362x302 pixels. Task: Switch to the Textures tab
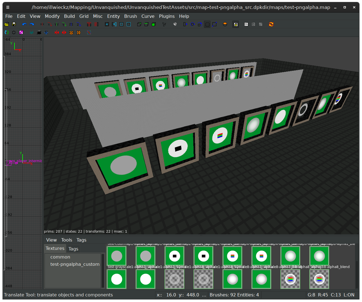click(x=55, y=249)
